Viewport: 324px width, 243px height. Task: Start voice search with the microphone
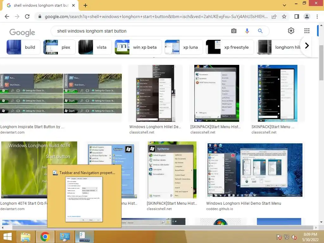click(x=247, y=31)
